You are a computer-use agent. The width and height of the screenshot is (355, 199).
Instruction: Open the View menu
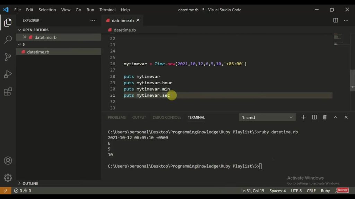(66, 10)
